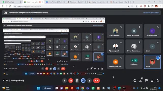Open clock and date 20:44
163x91 pixels.
(x=153, y=88)
